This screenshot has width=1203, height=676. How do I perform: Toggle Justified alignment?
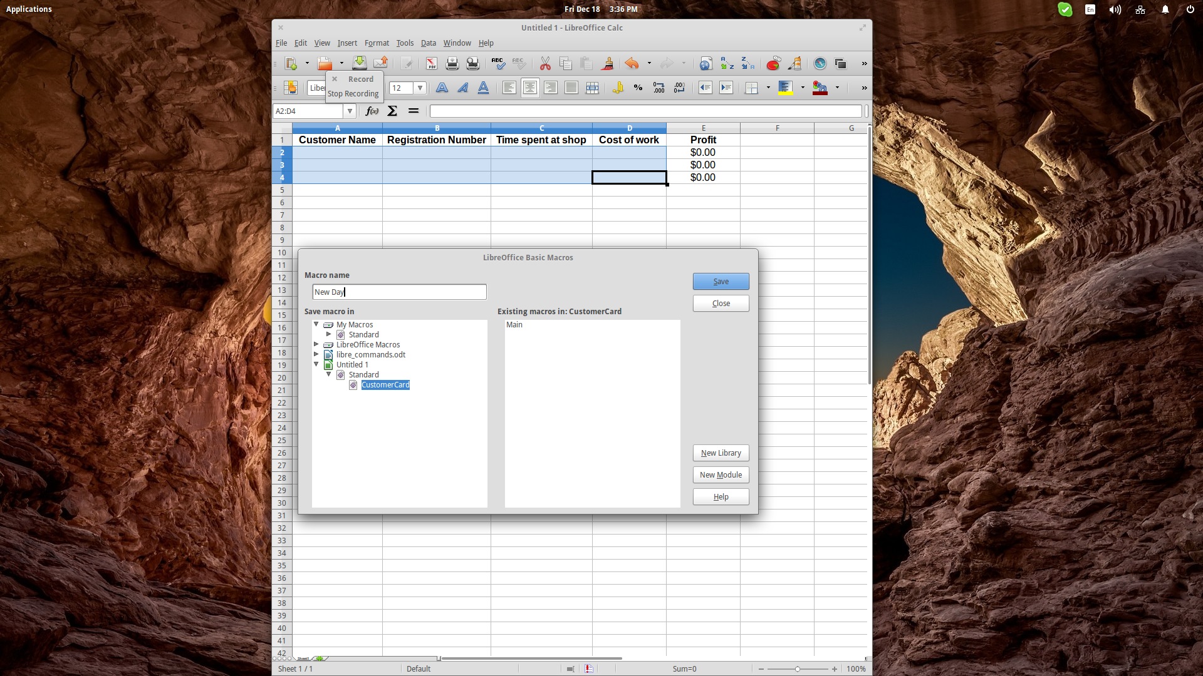571,88
